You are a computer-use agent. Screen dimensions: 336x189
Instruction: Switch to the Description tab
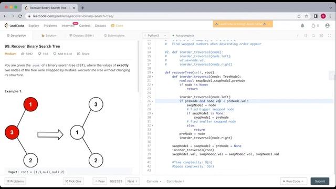[x=16, y=36]
